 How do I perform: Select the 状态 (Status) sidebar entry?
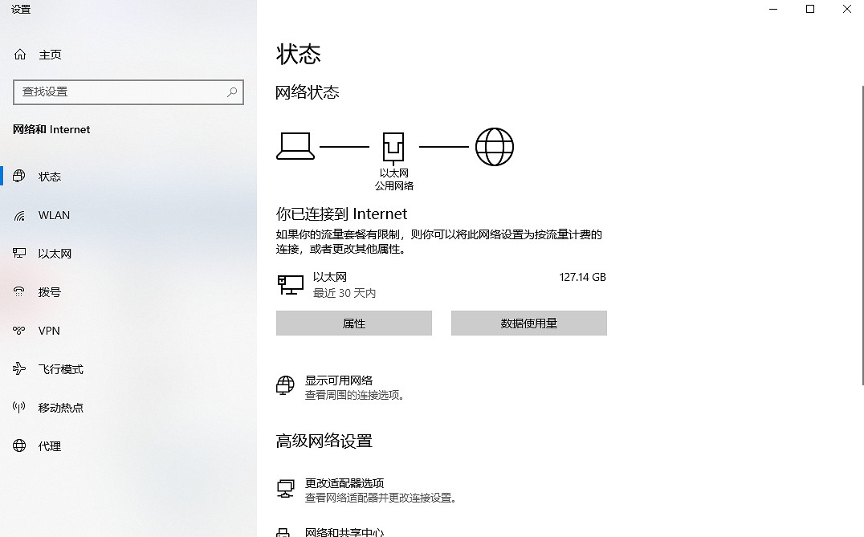click(x=50, y=176)
